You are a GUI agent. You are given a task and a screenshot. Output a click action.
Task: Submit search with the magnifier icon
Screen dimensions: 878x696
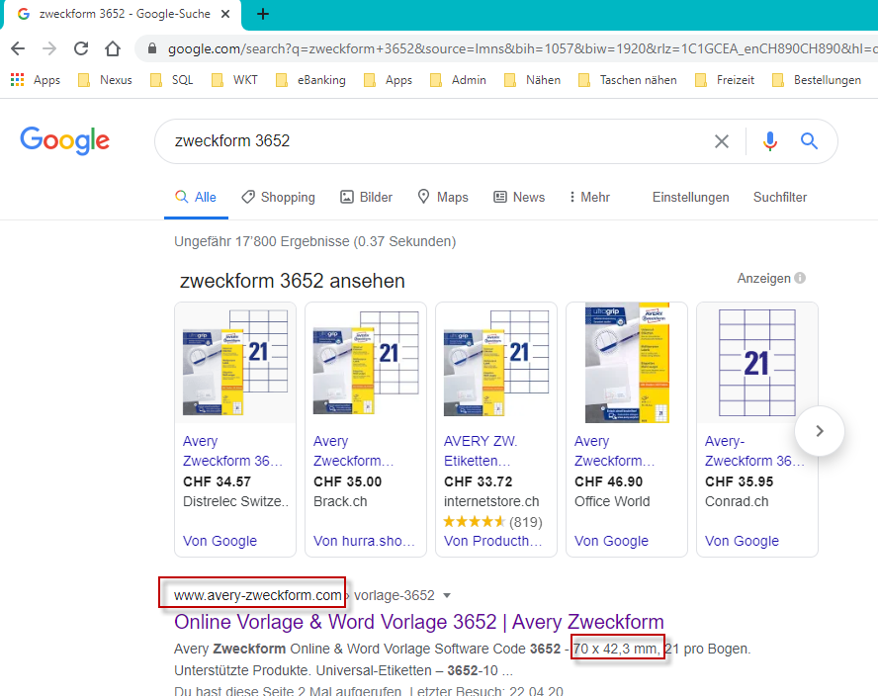coord(809,141)
